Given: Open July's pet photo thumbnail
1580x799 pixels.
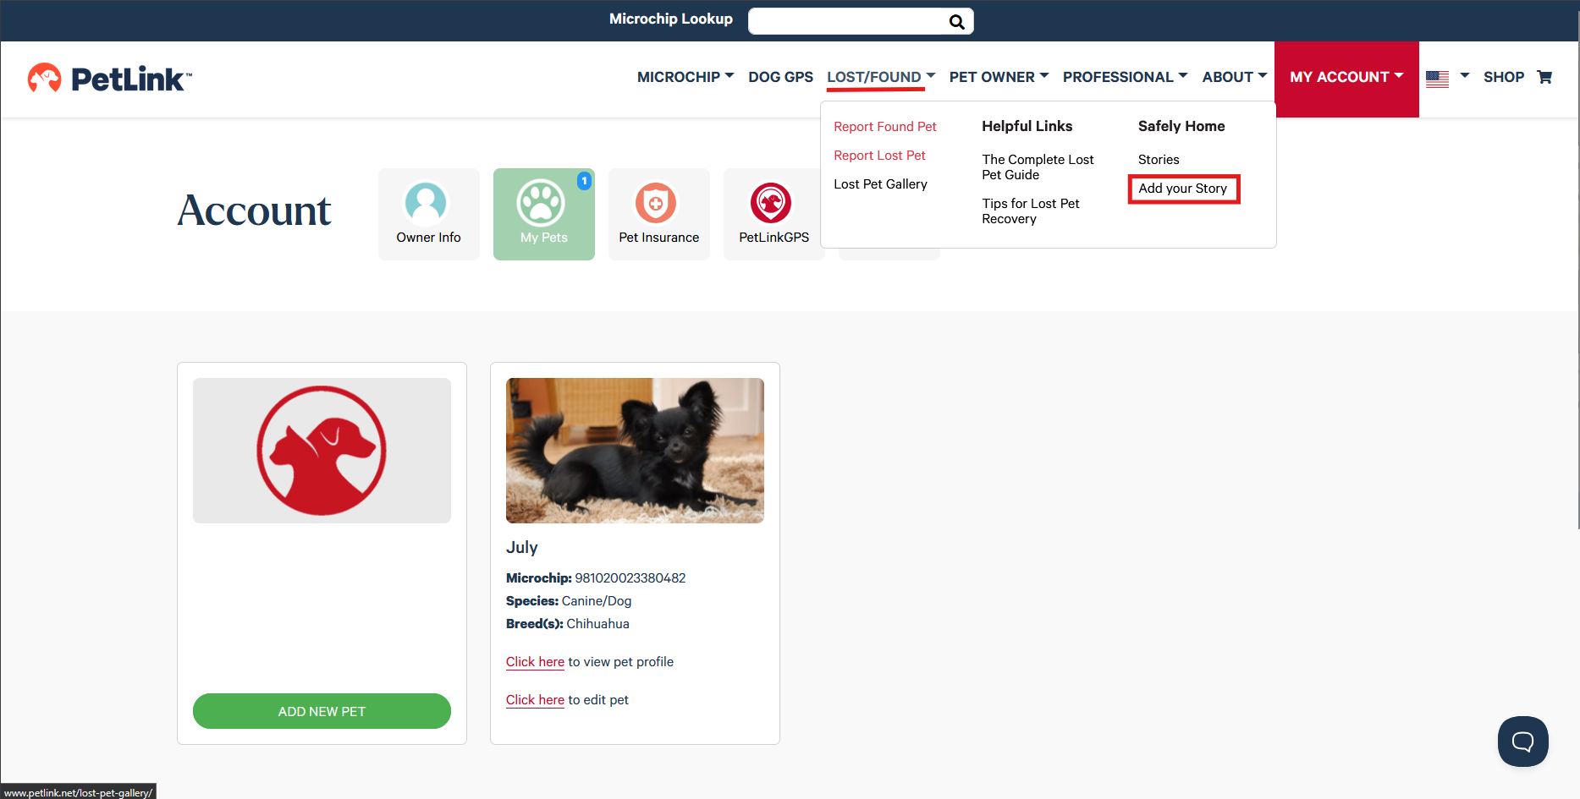Looking at the screenshot, I should (635, 451).
